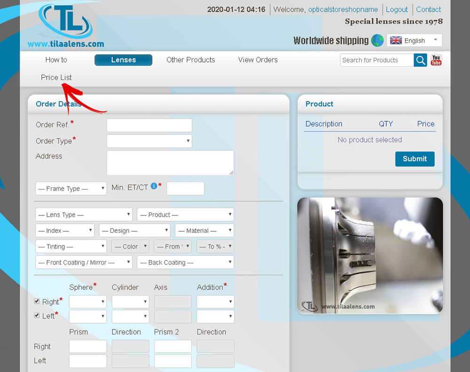This screenshot has width=470, height=372.
Task: Click the Min. ET/CT info icon
Action: [x=154, y=187]
